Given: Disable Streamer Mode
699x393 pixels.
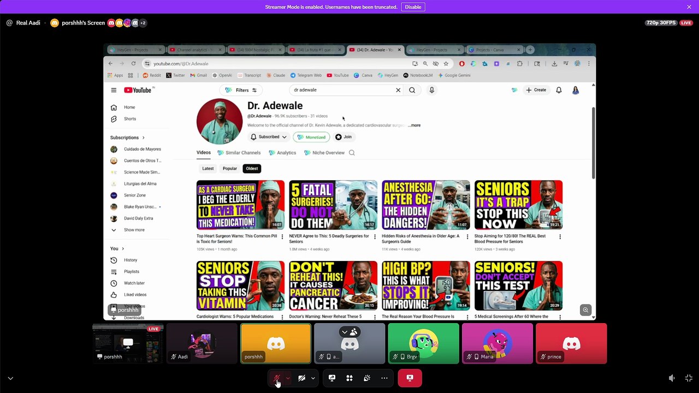Looking at the screenshot, I should (x=413, y=7).
